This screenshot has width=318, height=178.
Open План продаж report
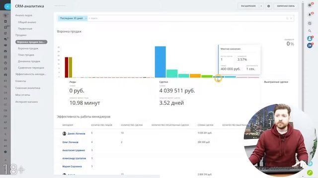pos(26,55)
